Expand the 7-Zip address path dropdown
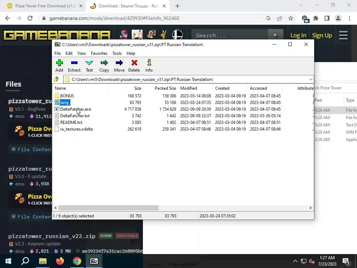 coord(311,79)
